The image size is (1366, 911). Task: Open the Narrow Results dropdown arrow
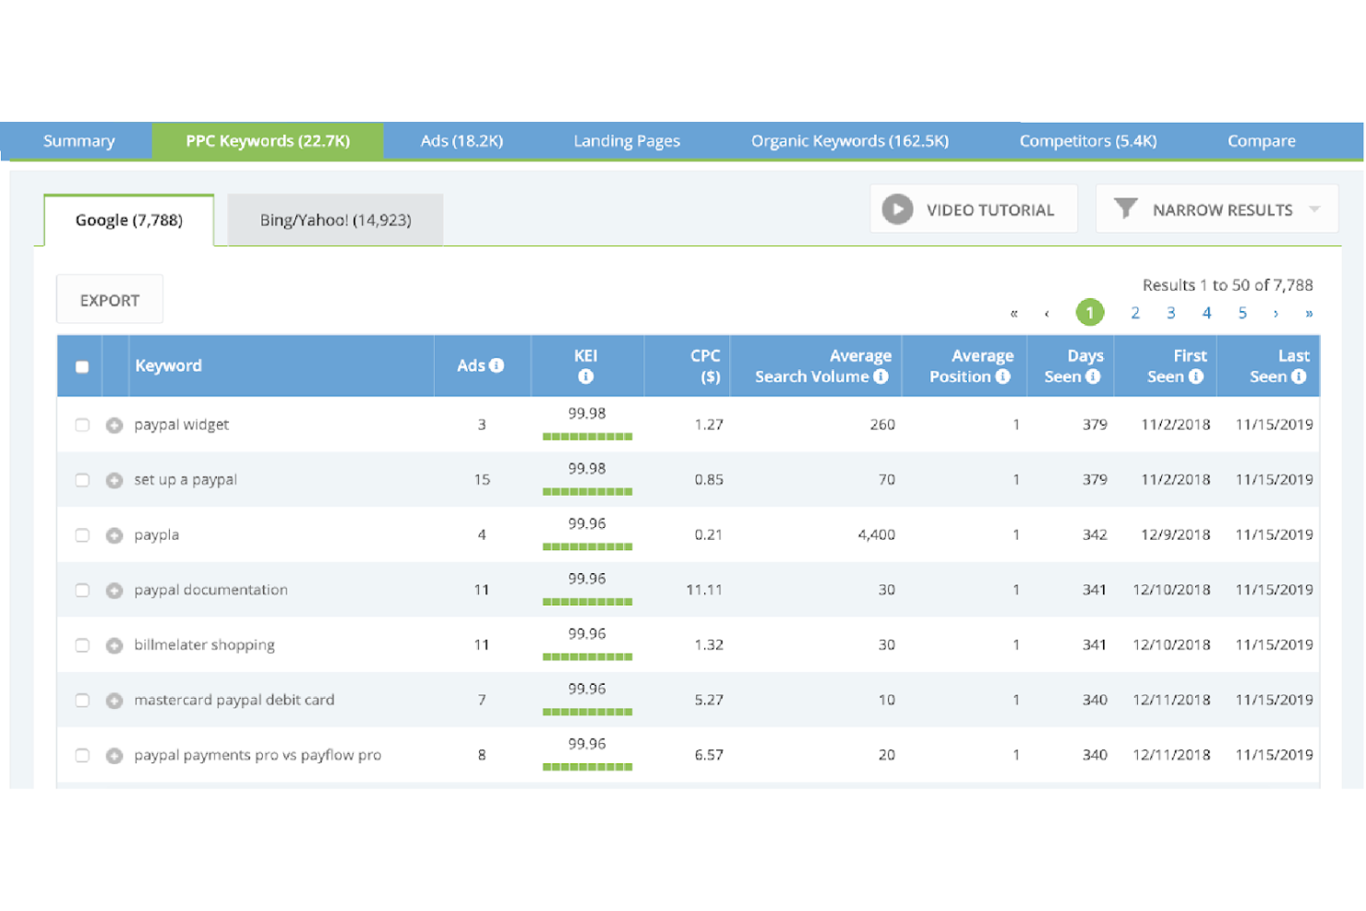point(1314,210)
